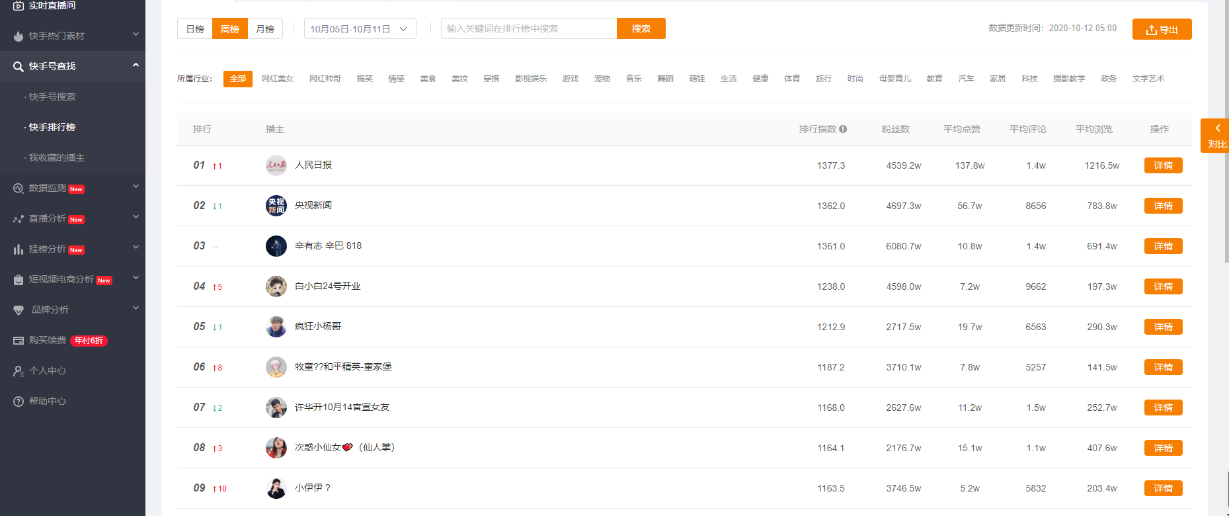Click the 挂榜分析 bar chart icon
Screen dimensions: 1229x516
19,249
